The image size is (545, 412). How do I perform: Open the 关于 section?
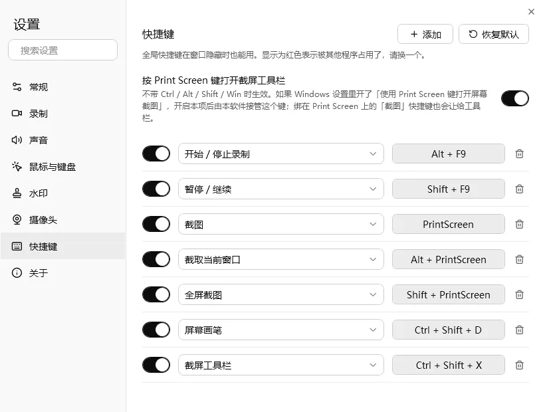62,273
